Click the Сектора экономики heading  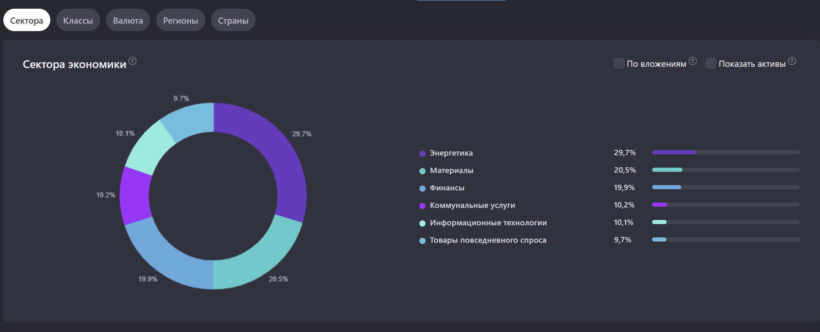coord(74,64)
